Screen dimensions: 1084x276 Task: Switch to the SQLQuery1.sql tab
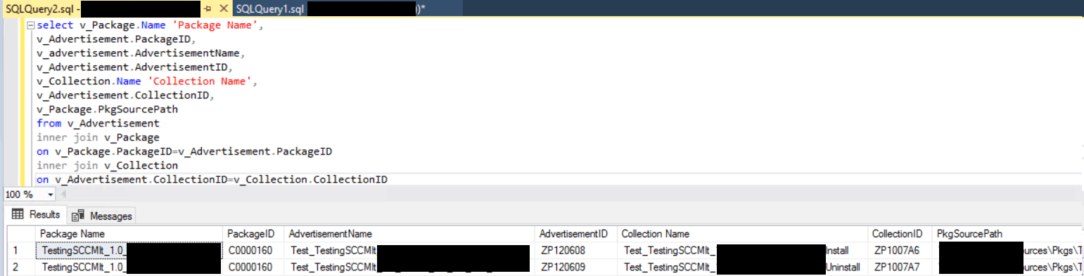pos(331,8)
